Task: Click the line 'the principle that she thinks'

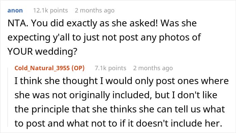Action: (x=120, y=109)
